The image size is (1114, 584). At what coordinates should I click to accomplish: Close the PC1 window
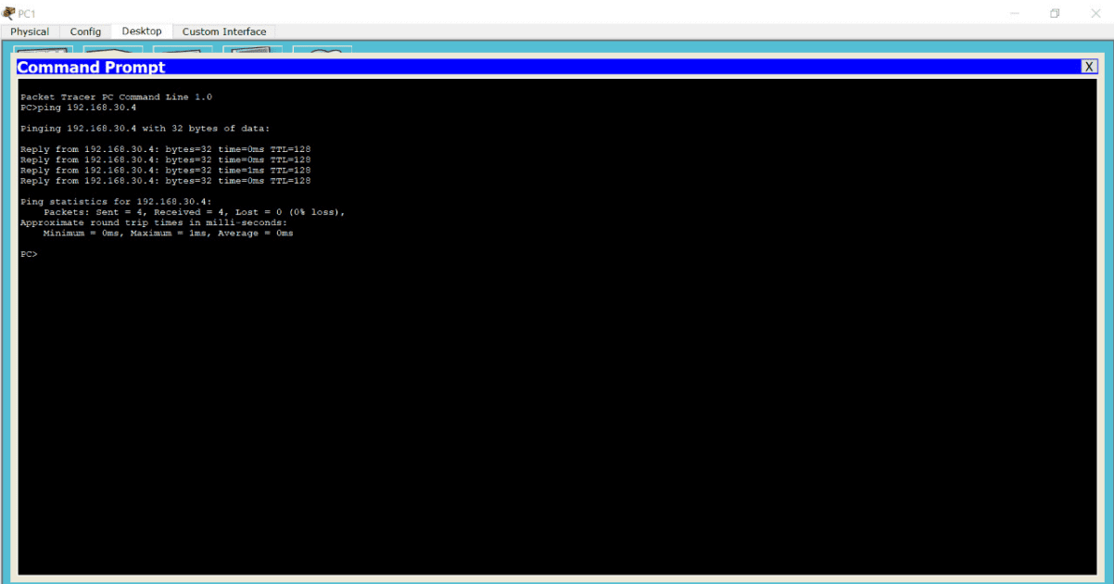(1095, 13)
